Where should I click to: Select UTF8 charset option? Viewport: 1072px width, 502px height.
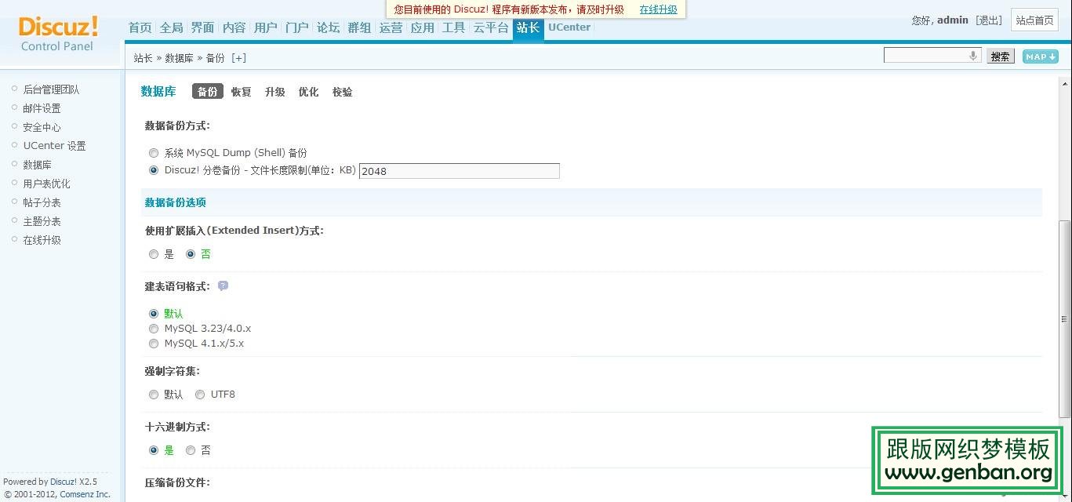point(200,395)
